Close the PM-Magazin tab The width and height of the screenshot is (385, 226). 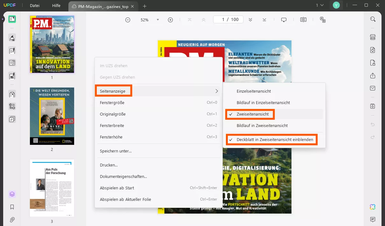(x=132, y=6)
